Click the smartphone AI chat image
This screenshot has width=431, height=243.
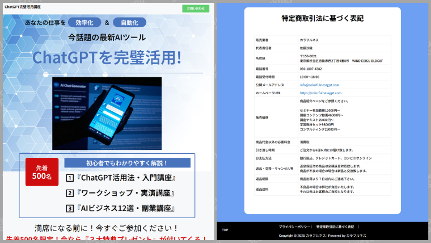point(107,113)
